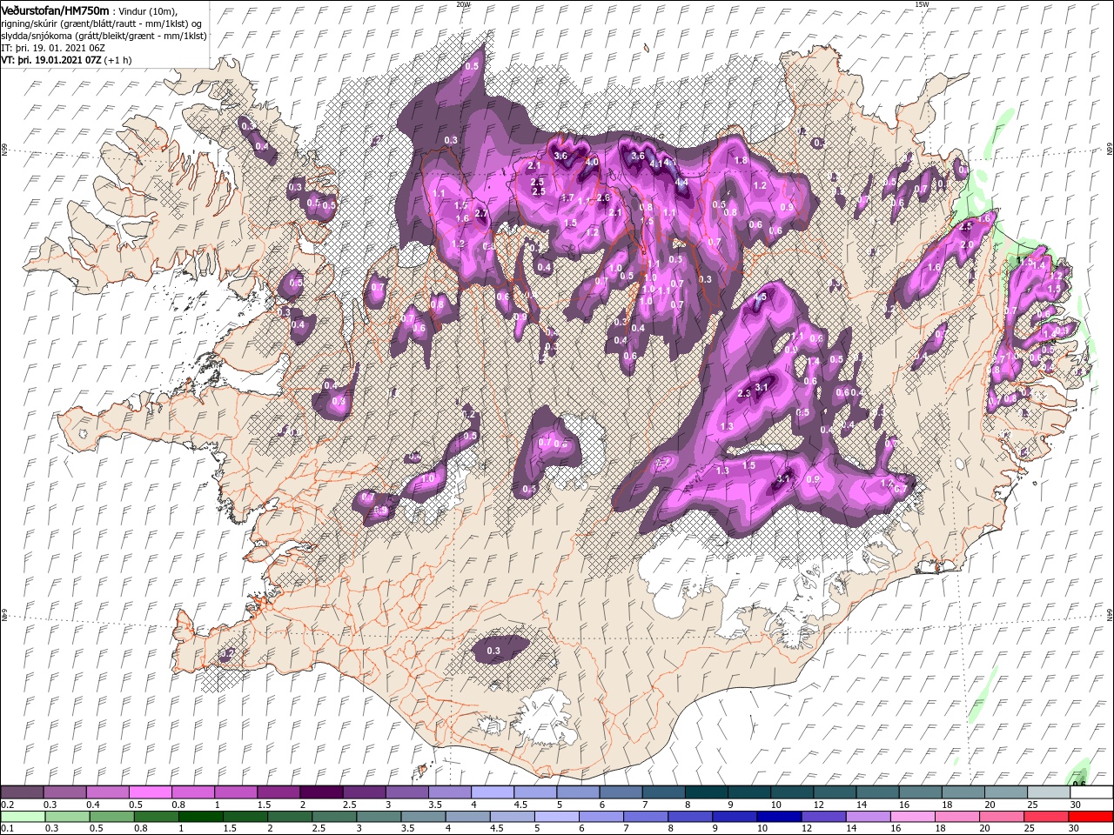The height and width of the screenshot is (835, 1114).
Task: Click the 2.3 snowfall value on the map
Action: tap(744, 394)
